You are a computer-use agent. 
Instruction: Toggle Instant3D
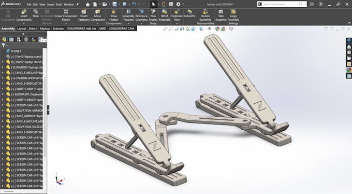(189, 13)
